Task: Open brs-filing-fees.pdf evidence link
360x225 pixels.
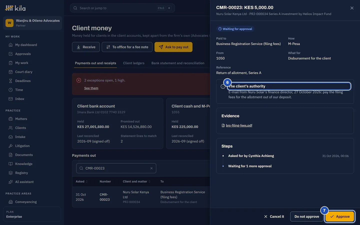Action: click(239, 125)
